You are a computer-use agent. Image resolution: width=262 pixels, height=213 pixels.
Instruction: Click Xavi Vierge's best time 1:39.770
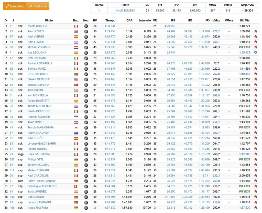click(x=110, y=37)
